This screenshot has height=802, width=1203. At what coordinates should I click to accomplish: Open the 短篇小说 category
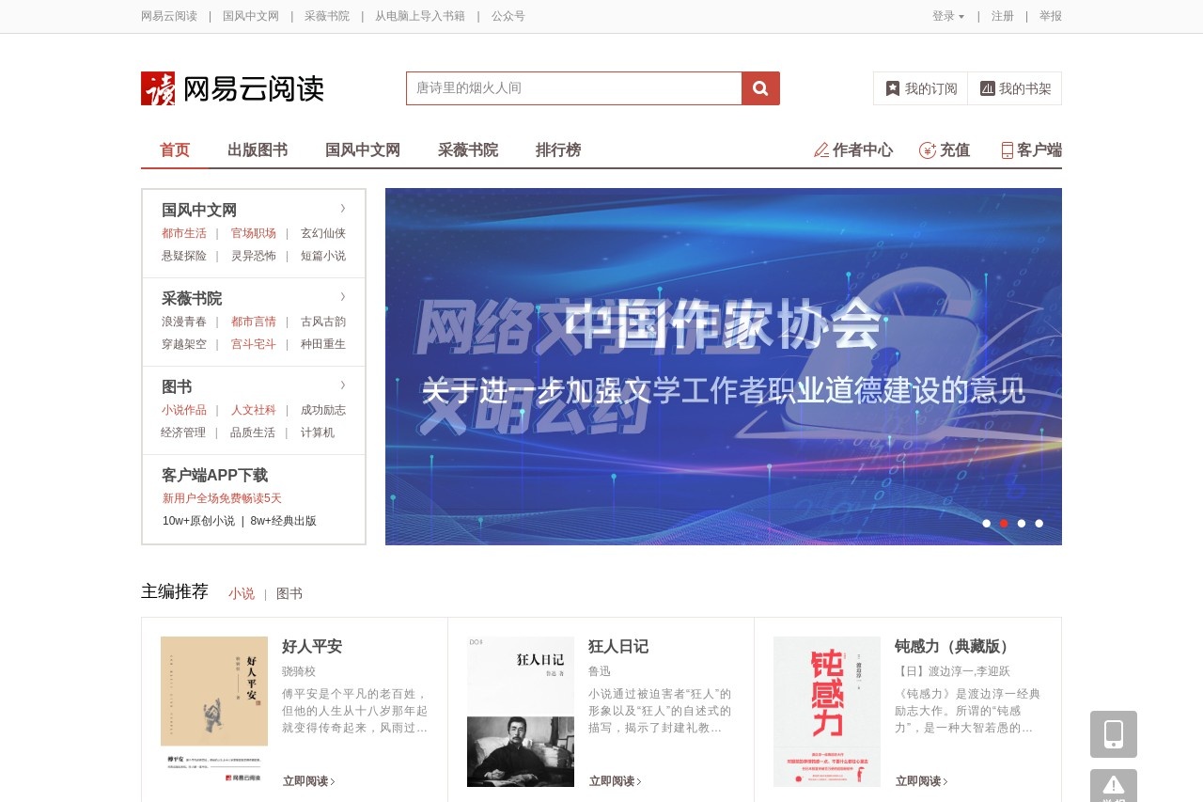click(323, 256)
